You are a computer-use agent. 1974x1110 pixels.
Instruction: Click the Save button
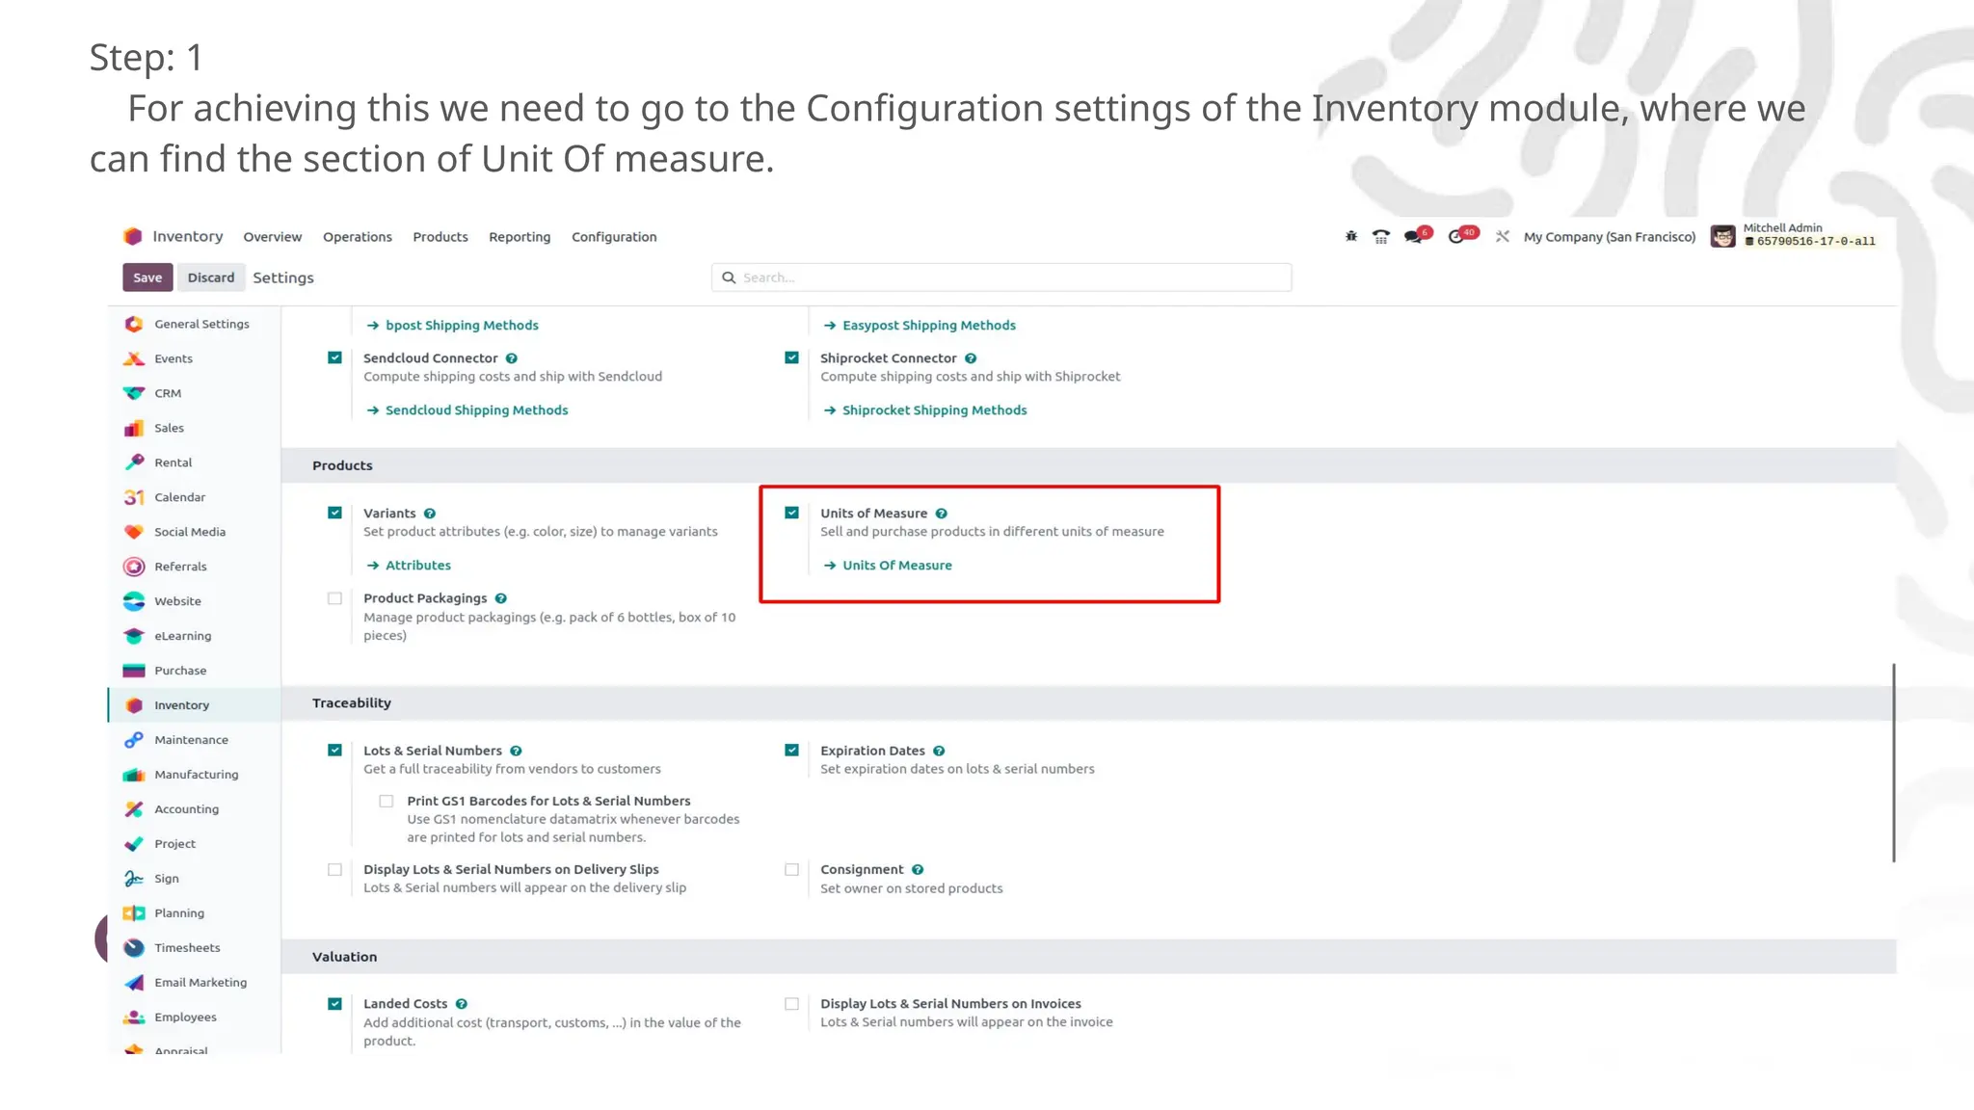click(147, 277)
